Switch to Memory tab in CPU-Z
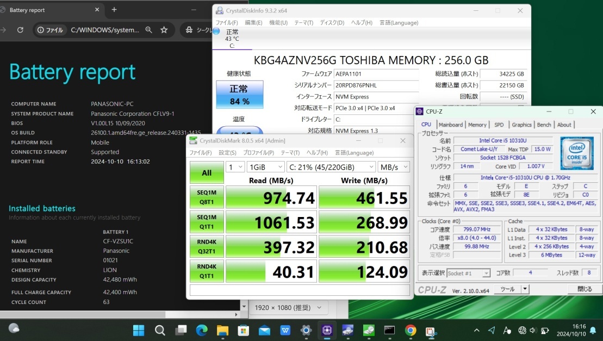 pos(477,125)
